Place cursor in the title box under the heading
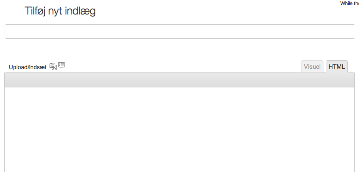Screen dimensions: 359x172 tap(179, 32)
